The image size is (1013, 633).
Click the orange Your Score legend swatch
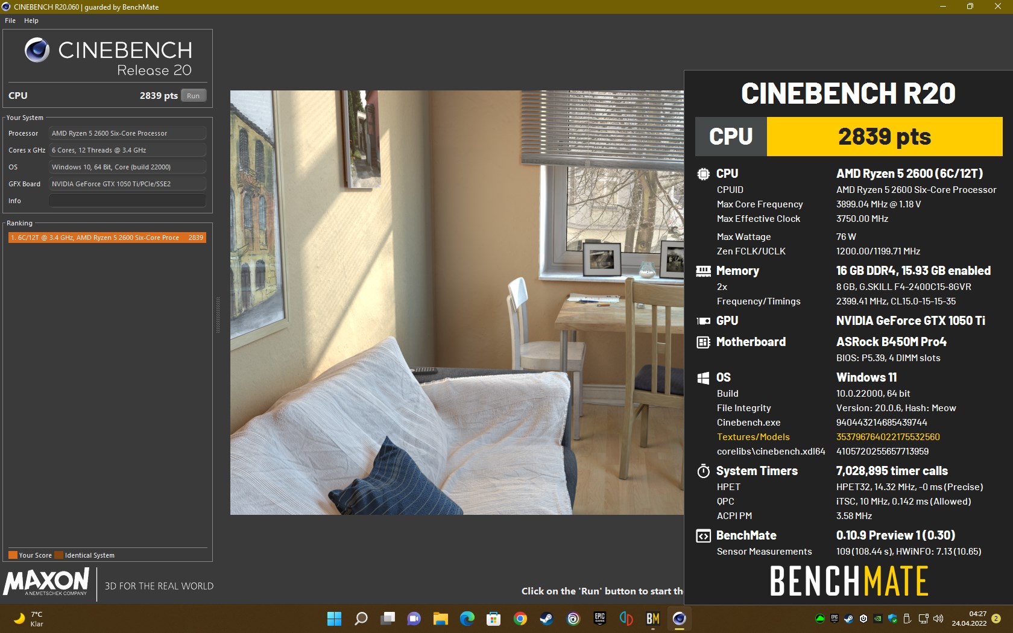click(x=13, y=555)
